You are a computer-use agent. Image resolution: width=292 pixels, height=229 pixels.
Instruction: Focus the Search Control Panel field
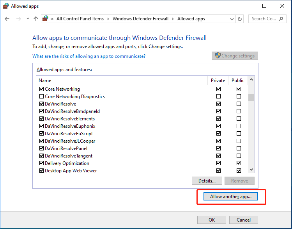(x=267, y=19)
